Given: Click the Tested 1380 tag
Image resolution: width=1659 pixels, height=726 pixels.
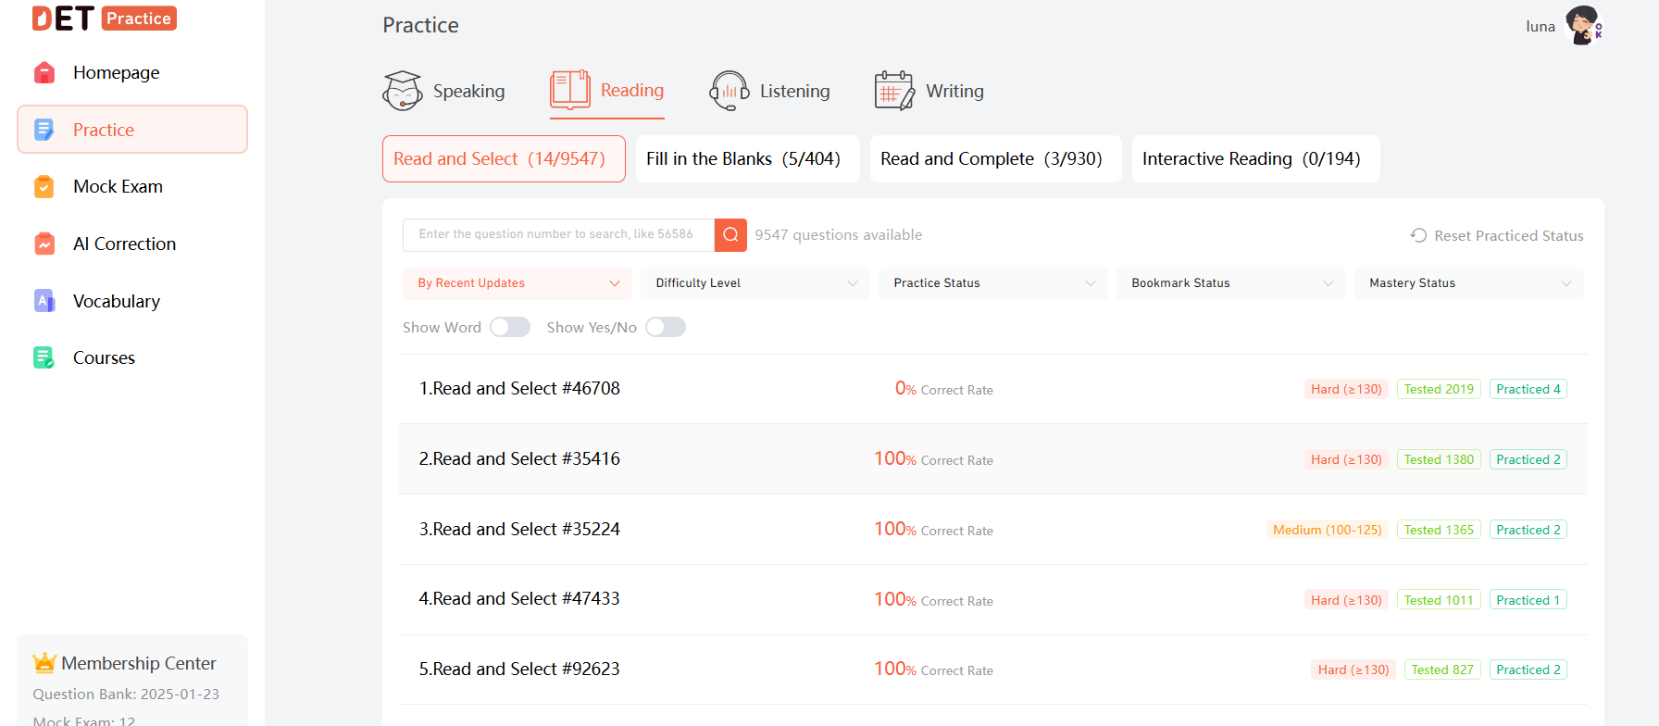Looking at the screenshot, I should (1439, 459).
